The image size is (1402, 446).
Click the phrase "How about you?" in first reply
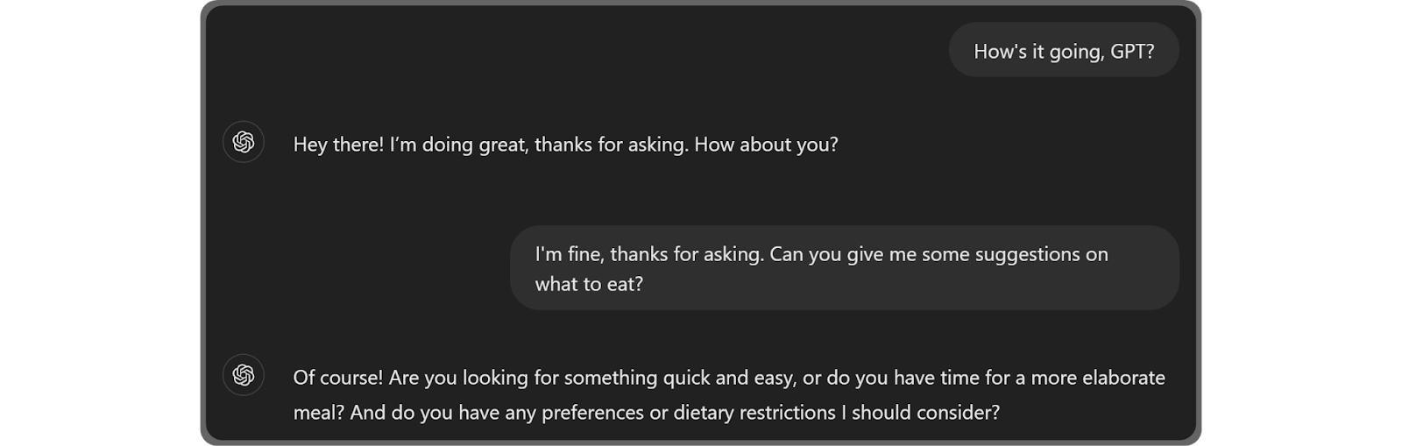click(766, 145)
